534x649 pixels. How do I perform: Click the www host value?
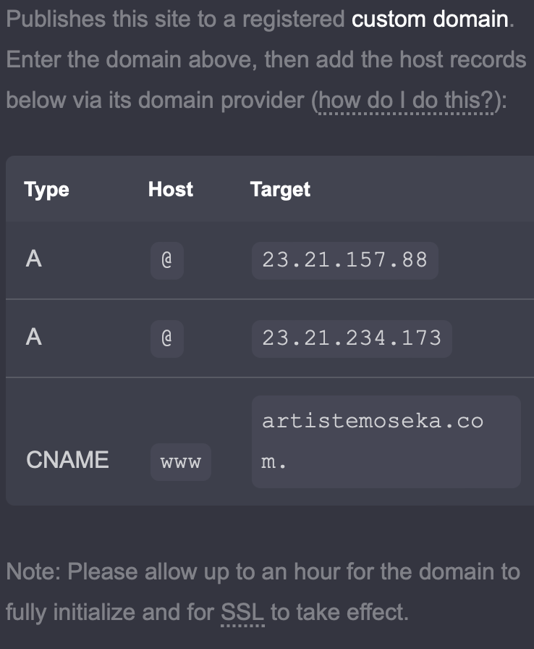click(x=181, y=462)
